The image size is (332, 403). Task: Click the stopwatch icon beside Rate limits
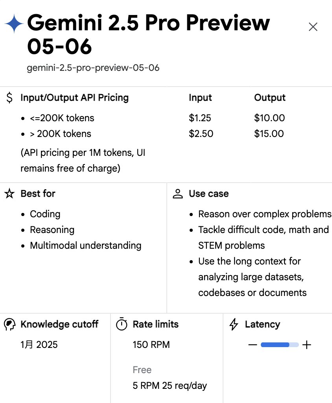(122, 324)
